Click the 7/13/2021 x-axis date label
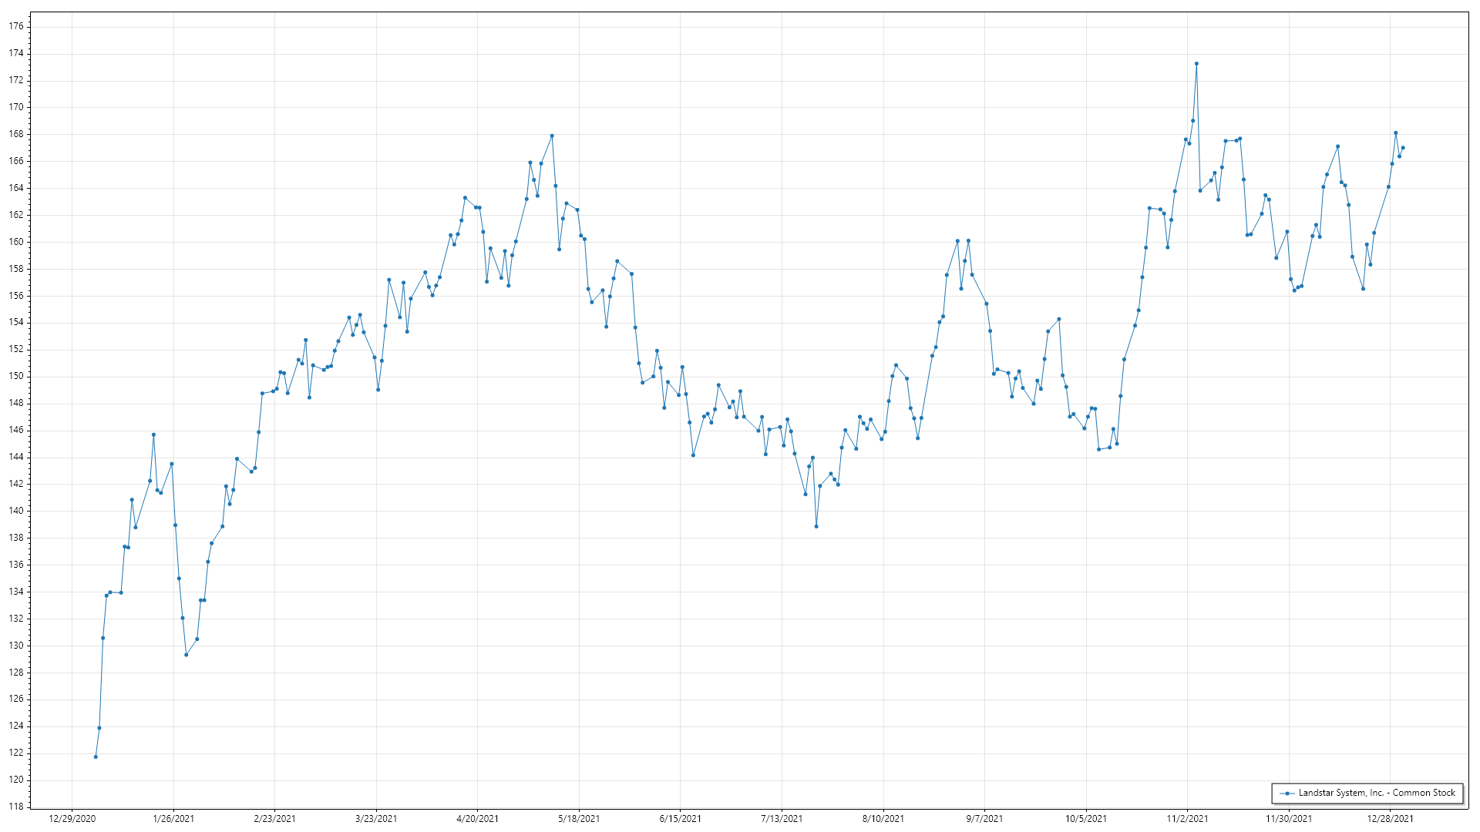This screenshot has width=1480, height=832. (782, 818)
